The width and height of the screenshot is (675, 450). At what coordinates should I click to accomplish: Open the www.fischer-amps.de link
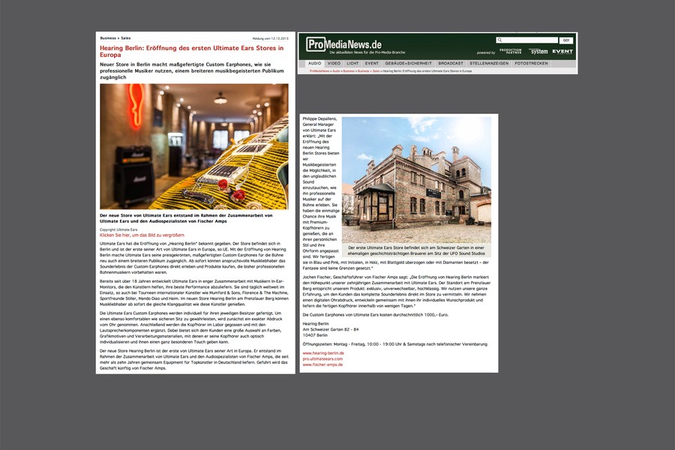coord(322,364)
